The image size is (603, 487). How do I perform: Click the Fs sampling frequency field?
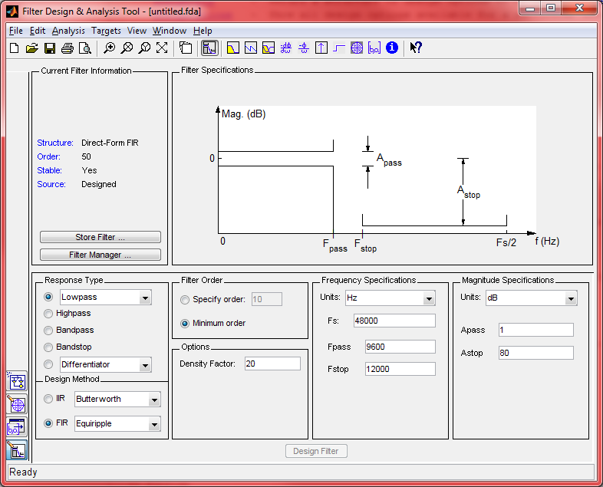394,321
